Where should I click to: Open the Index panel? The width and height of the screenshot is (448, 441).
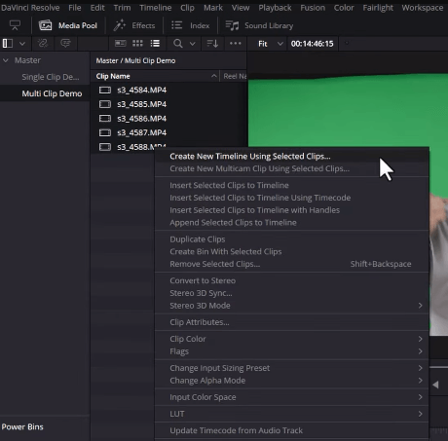[191, 25]
